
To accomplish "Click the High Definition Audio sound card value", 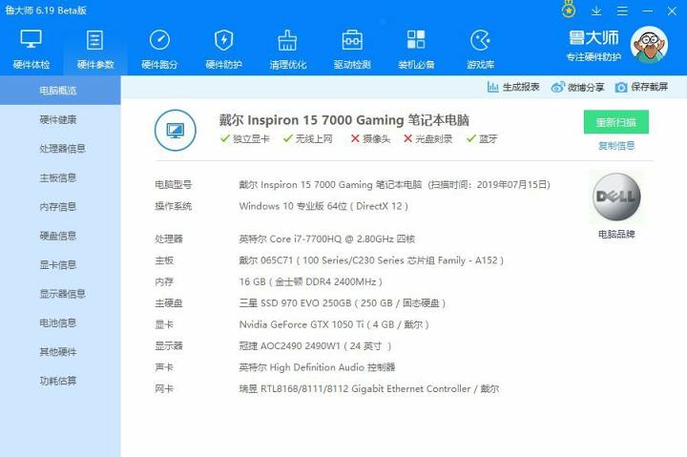I will [x=317, y=367].
